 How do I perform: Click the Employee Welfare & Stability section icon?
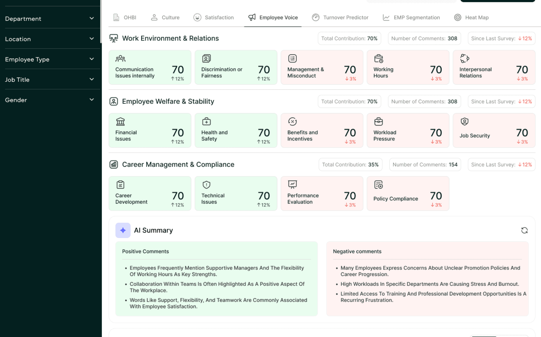pos(114,101)
